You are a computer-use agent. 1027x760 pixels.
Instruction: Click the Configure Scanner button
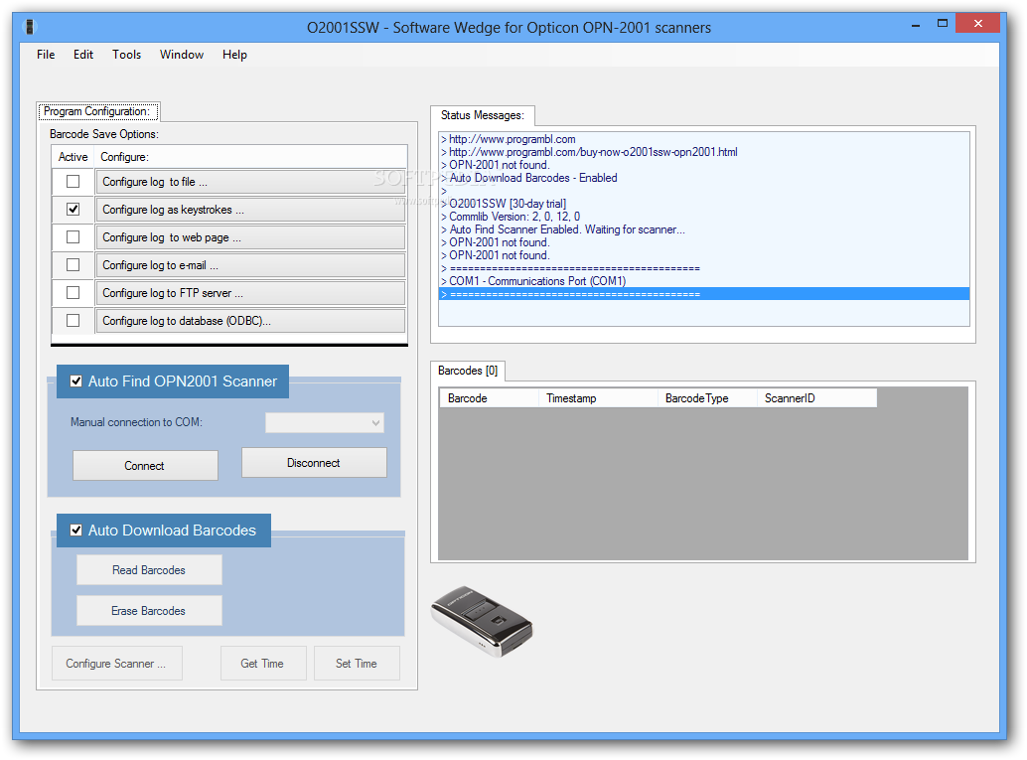(116, 663)
